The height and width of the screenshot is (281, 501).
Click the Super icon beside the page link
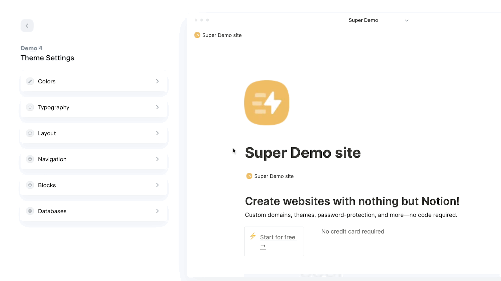coord(249,176)
